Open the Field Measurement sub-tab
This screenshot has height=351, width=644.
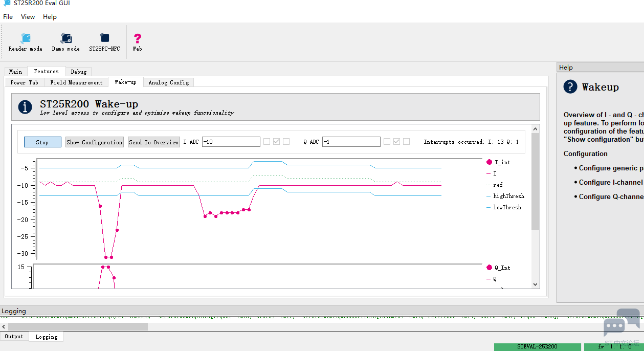[x=77, y=82]
